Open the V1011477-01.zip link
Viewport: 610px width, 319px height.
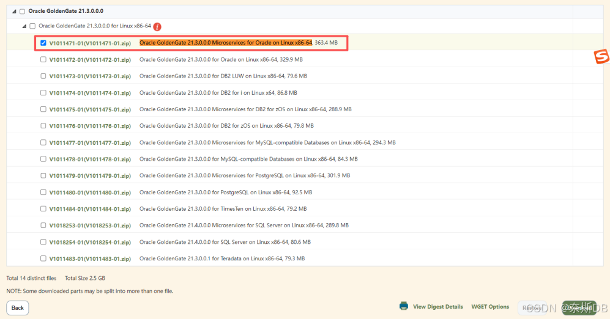90,143
